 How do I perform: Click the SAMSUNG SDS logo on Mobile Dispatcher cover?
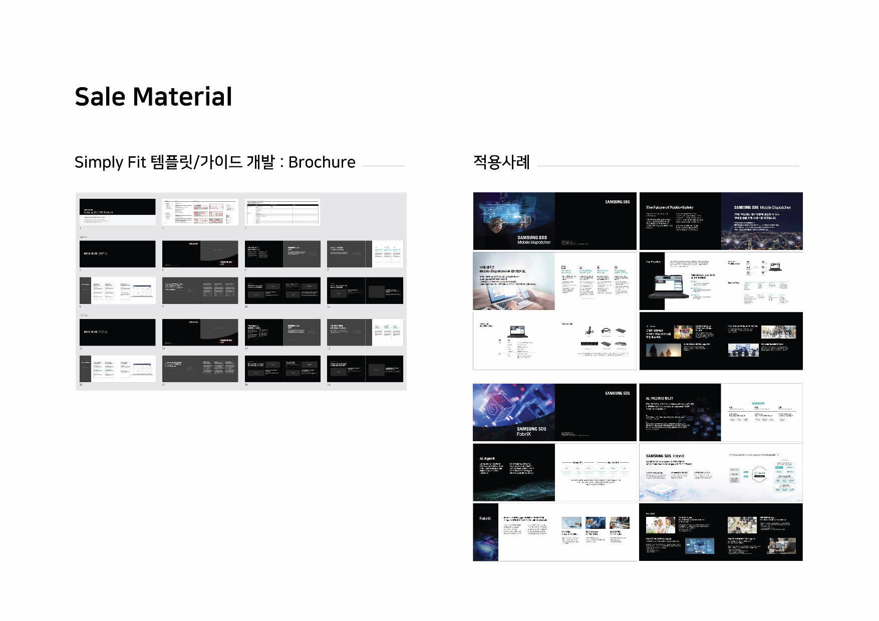click(x=617, y=202)
